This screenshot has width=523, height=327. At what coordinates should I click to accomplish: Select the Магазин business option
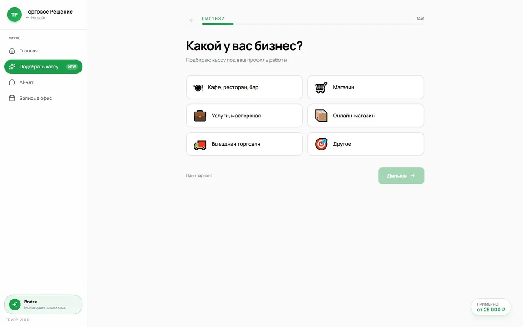(366, 87)
